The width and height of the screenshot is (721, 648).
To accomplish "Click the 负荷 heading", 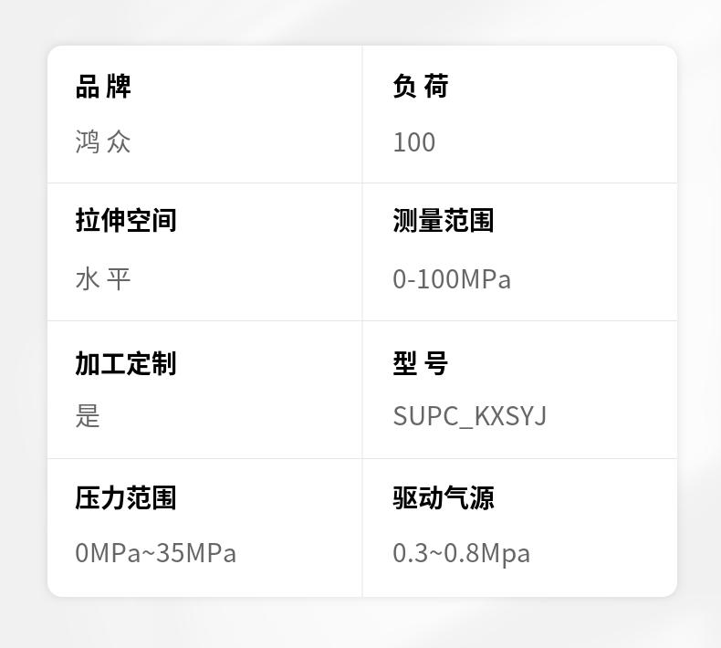I will pos(420,86).
